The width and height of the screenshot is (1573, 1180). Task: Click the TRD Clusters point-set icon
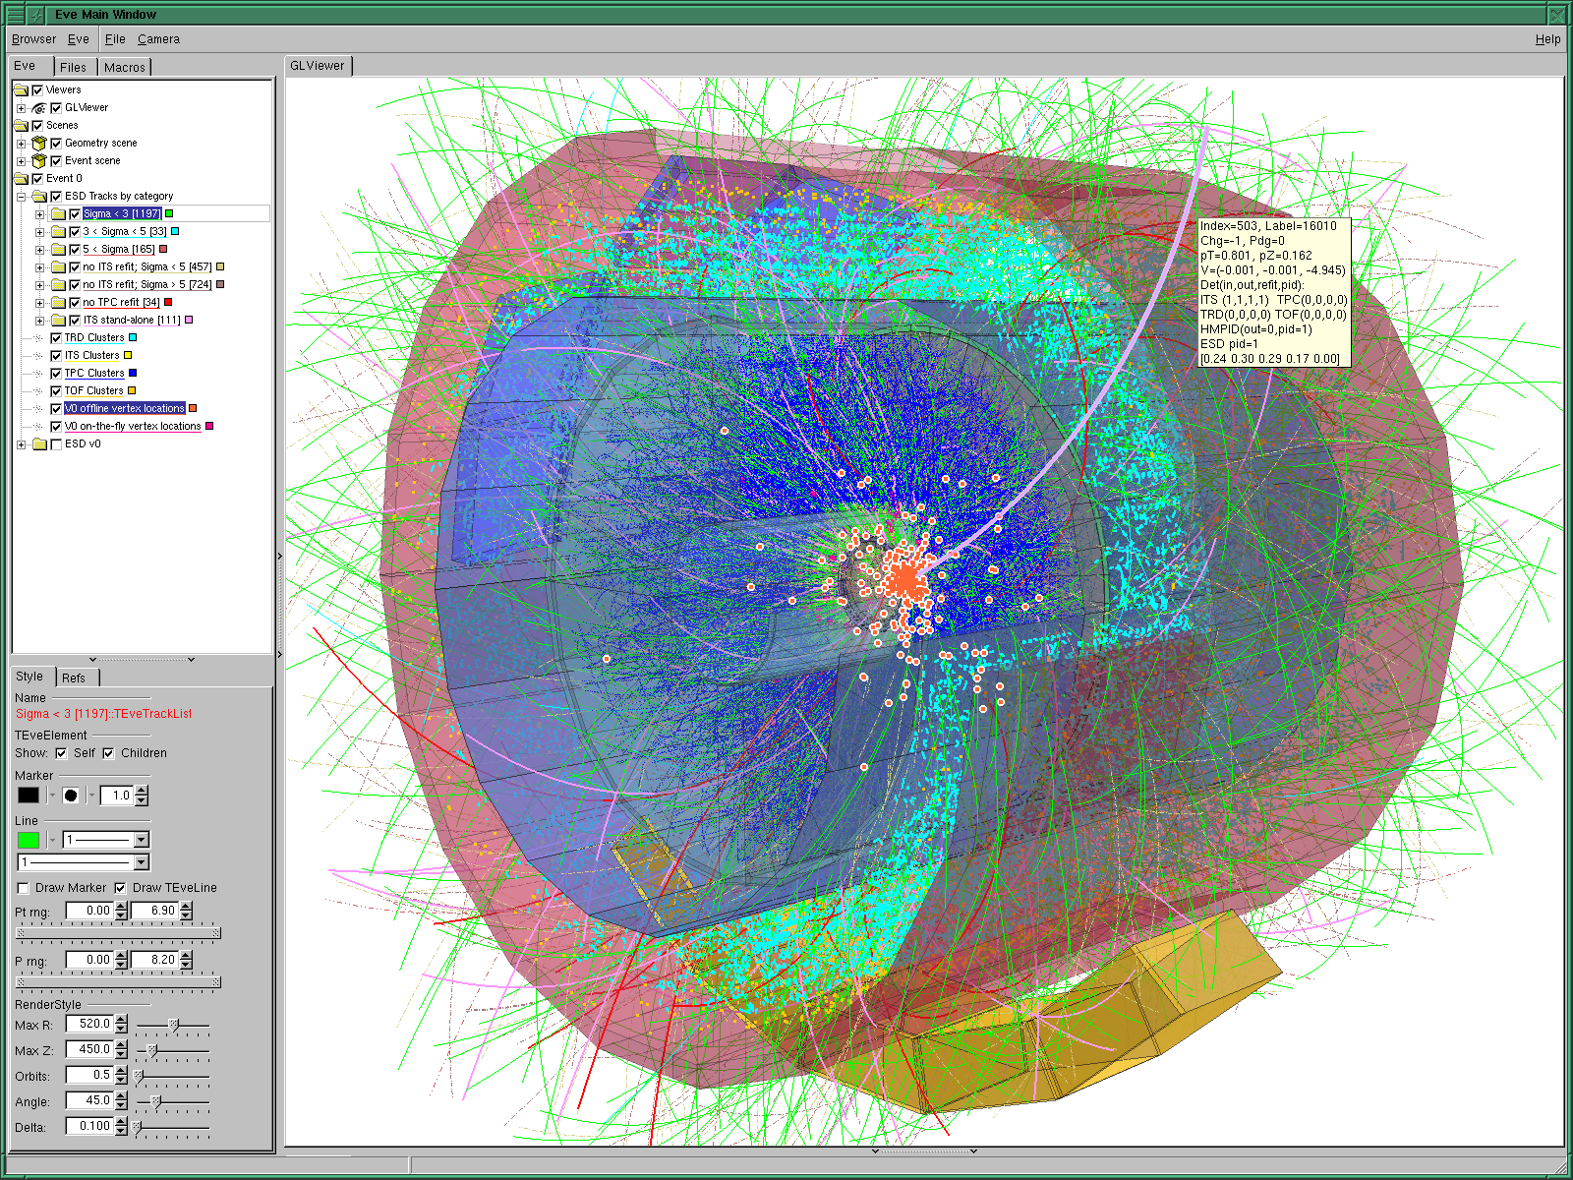tap(38, 338)
